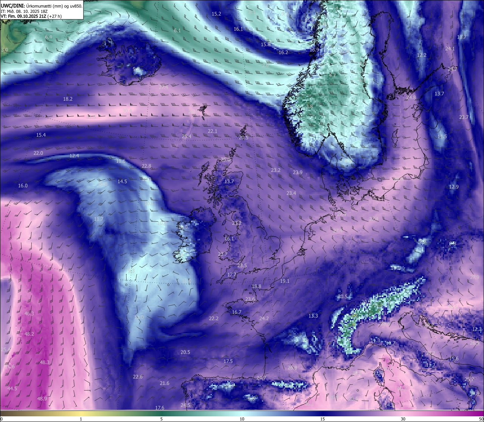484x422 pixels.
Task: Click the 13.3 map value
Action: [313, 316]
